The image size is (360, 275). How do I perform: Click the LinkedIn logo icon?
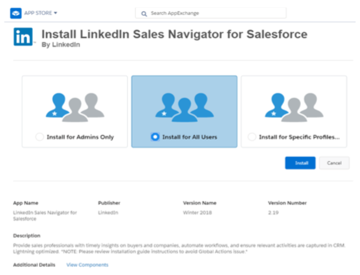[23, 37]
